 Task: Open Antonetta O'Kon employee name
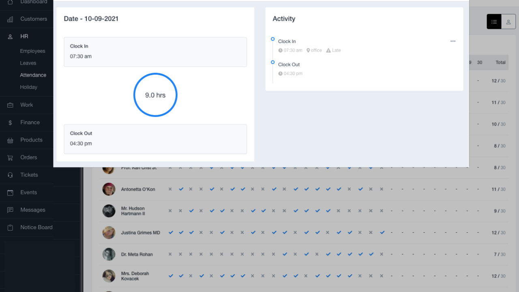click(x=138, y=189)
